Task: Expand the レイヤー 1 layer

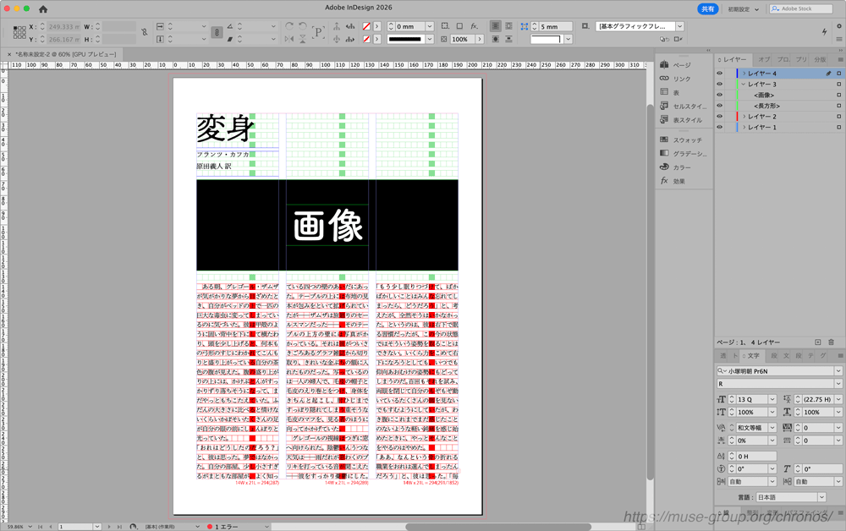Action: (744, 128)
